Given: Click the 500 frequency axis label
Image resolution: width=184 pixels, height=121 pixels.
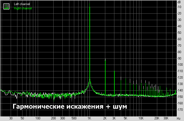Looking at the screenshot, I should click(74, 118).
